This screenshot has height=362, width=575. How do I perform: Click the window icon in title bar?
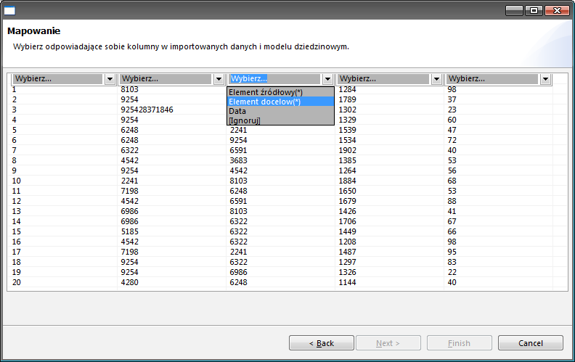pyautogui.click(x=9, y=11)
